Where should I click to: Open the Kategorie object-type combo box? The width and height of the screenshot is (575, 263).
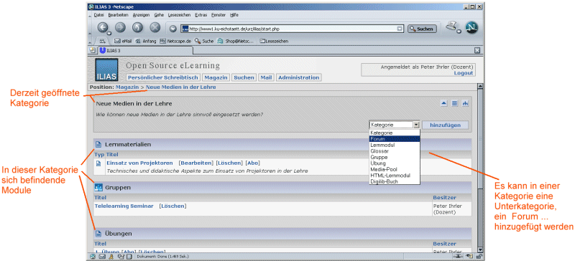click(x=394, y=125)
